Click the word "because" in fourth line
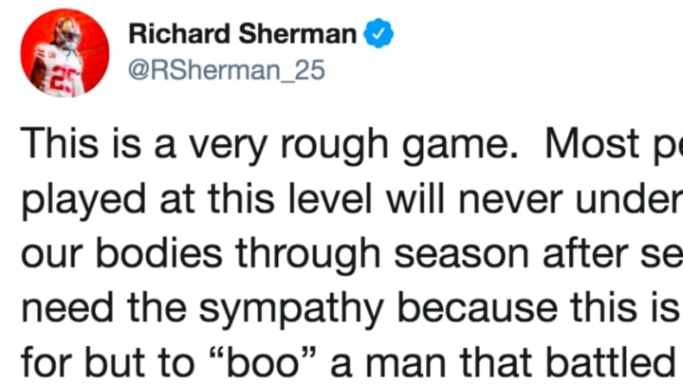683x384 pixels. click(478, 308)
